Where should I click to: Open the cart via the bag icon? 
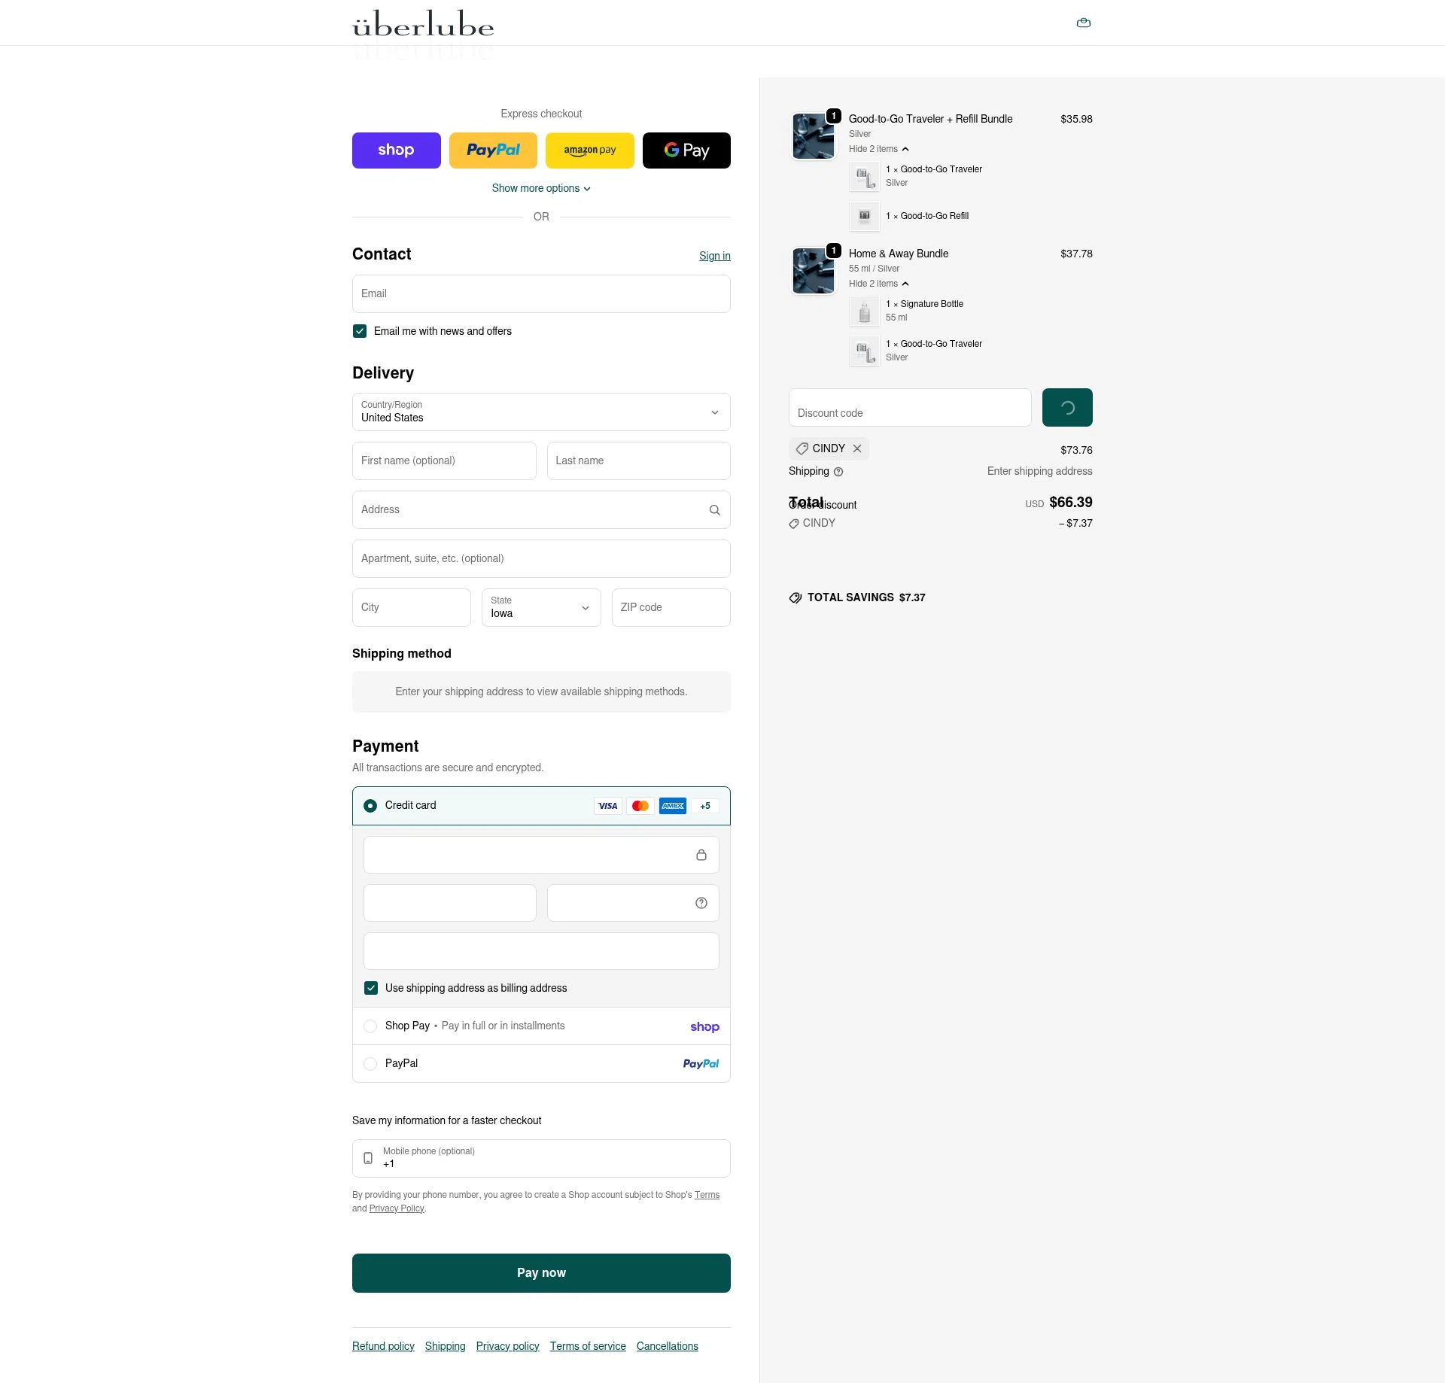tap(1083, 23)
